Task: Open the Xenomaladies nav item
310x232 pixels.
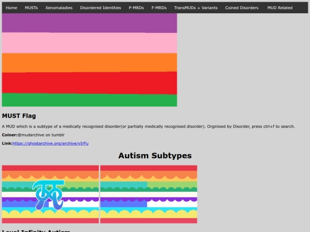Action: point(59,7)
